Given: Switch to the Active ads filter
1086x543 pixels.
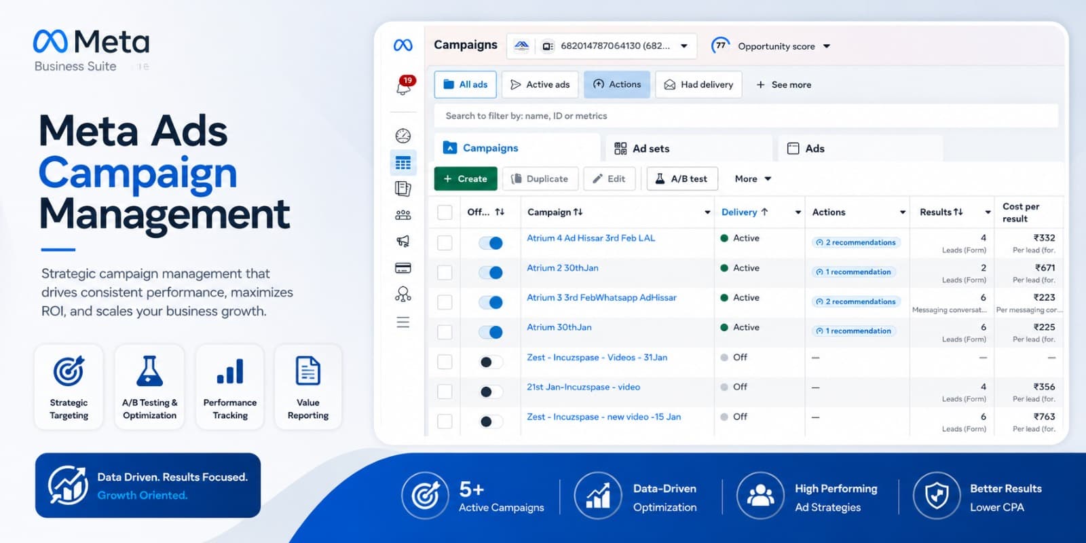Looking at the screenshot, I should click(540, 85).
